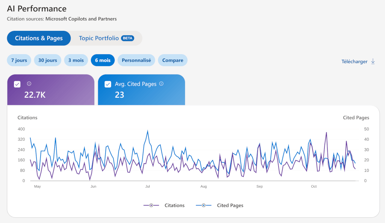Image resolution: width=385 pixels, height=223 pixels.
Task: Select the 30 jours range
Action: [x=48, y=60]
